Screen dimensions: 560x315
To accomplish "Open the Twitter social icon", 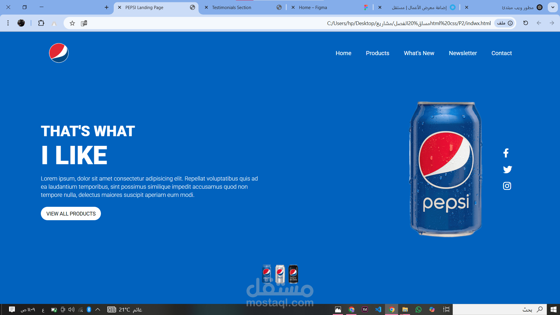I will [507, 169].
